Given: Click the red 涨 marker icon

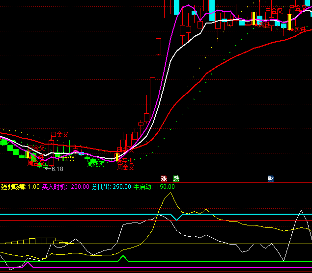Looking at the screenshot, I should [164, 178].
